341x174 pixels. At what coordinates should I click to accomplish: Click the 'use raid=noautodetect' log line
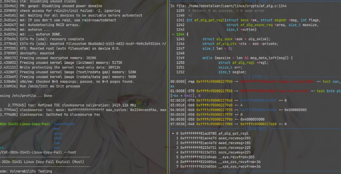[x=58, y=20]
